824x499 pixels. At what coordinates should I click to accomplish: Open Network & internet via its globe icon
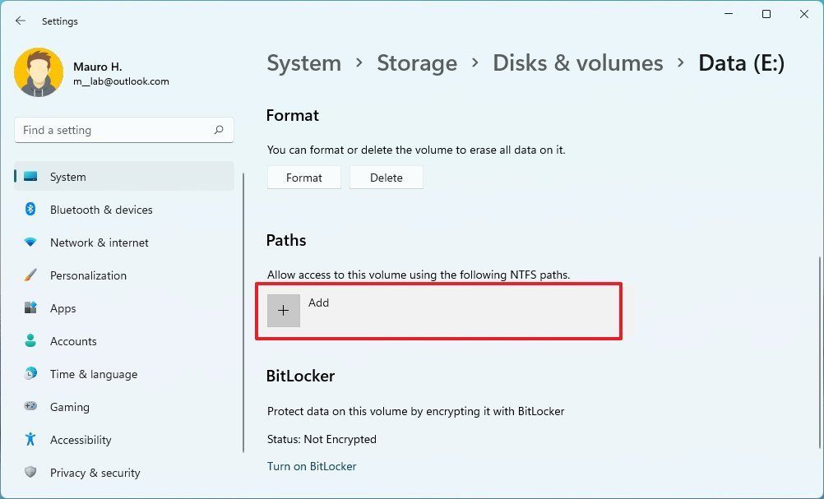(x=30, y=243)
